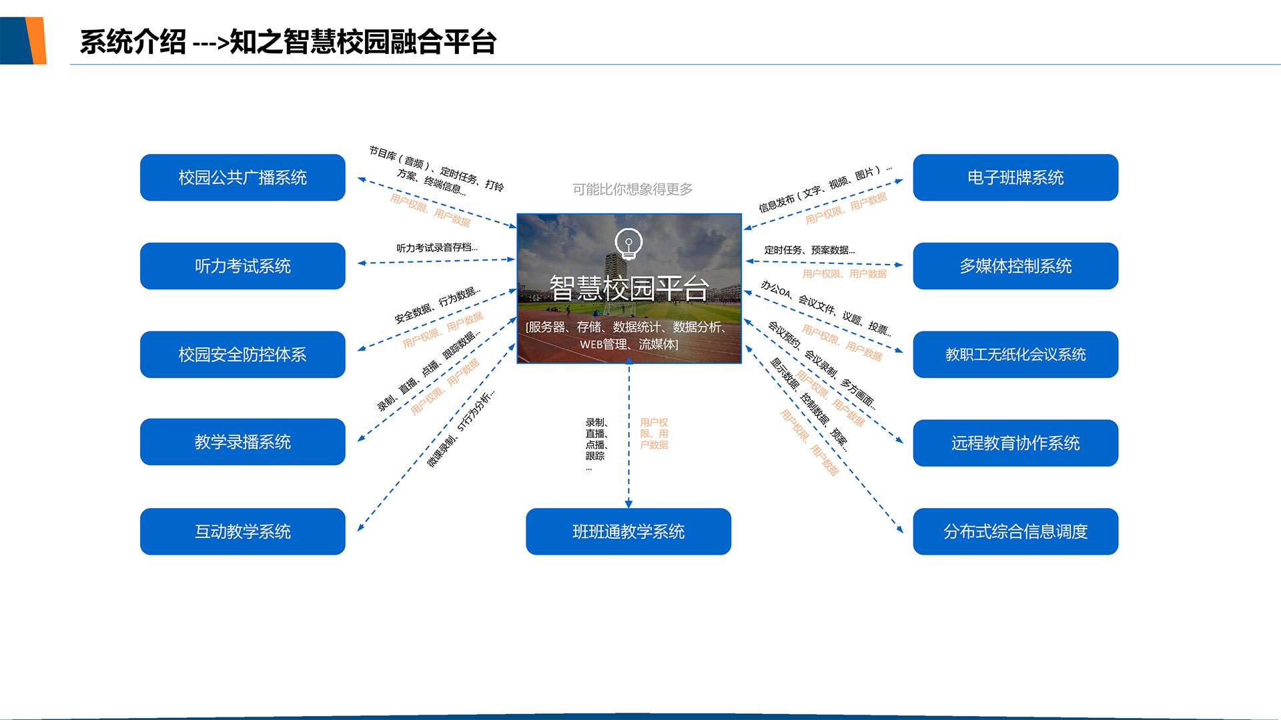Click the orange 用户权限、用户数据 label above 班班通
The width and height of the screenshot is (1281, 720).
(654, 433)
